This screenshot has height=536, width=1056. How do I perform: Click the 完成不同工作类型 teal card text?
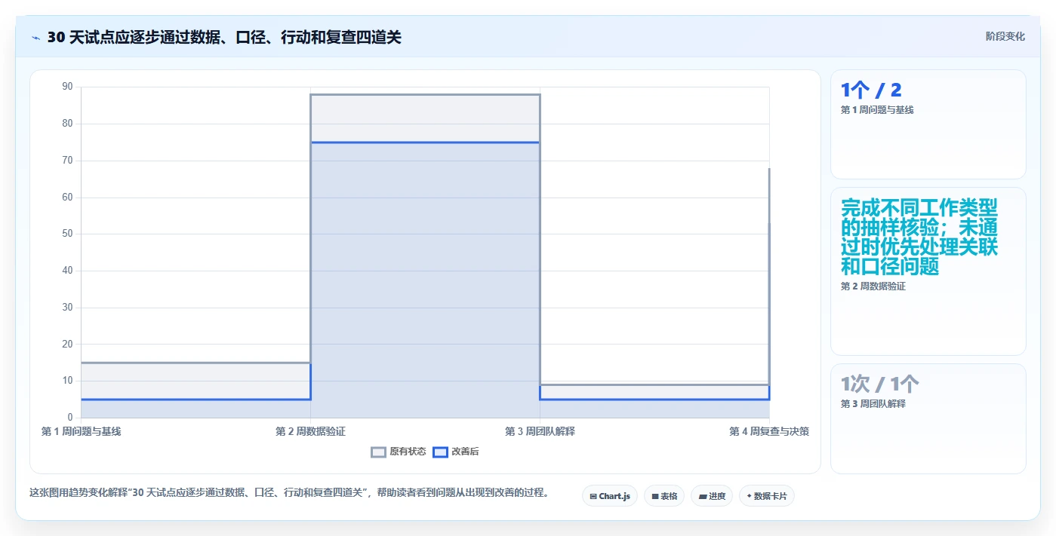tap(919, 237)
